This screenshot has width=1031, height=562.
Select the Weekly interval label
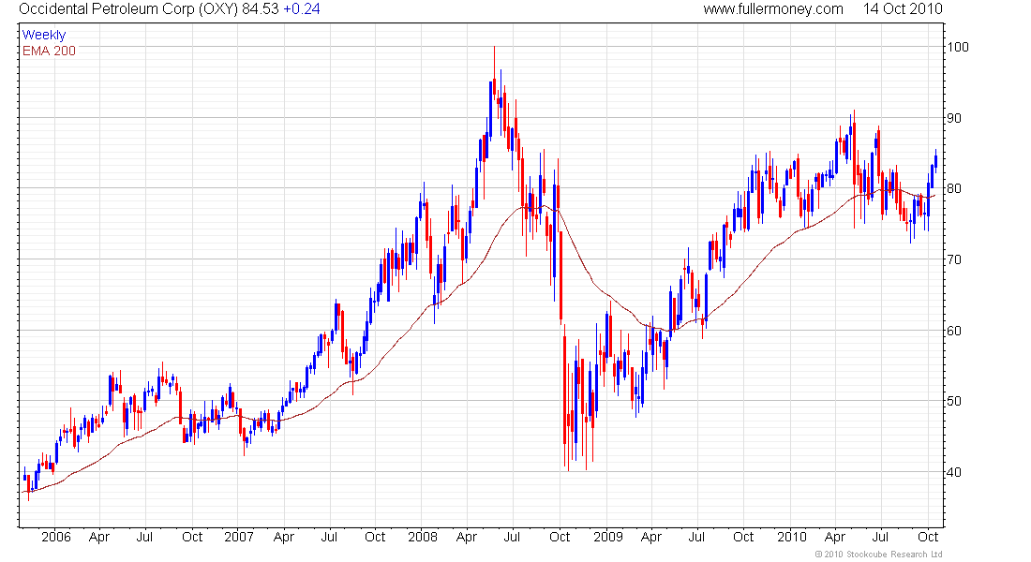(44, 35)
